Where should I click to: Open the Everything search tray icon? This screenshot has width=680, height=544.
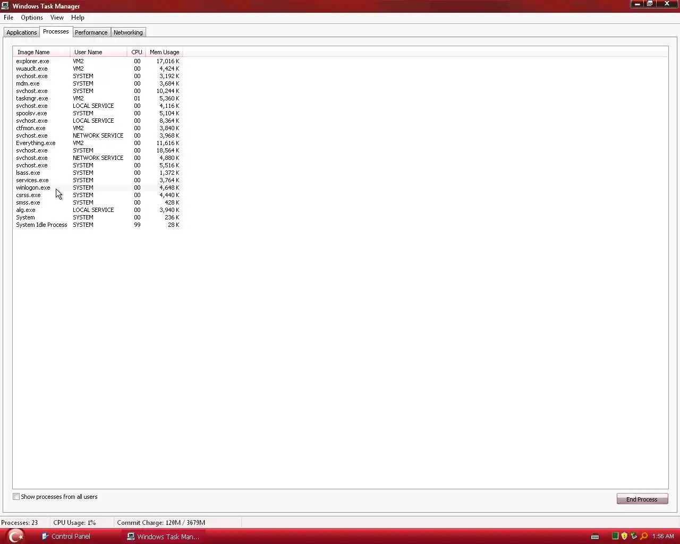[x=644, y=536]
